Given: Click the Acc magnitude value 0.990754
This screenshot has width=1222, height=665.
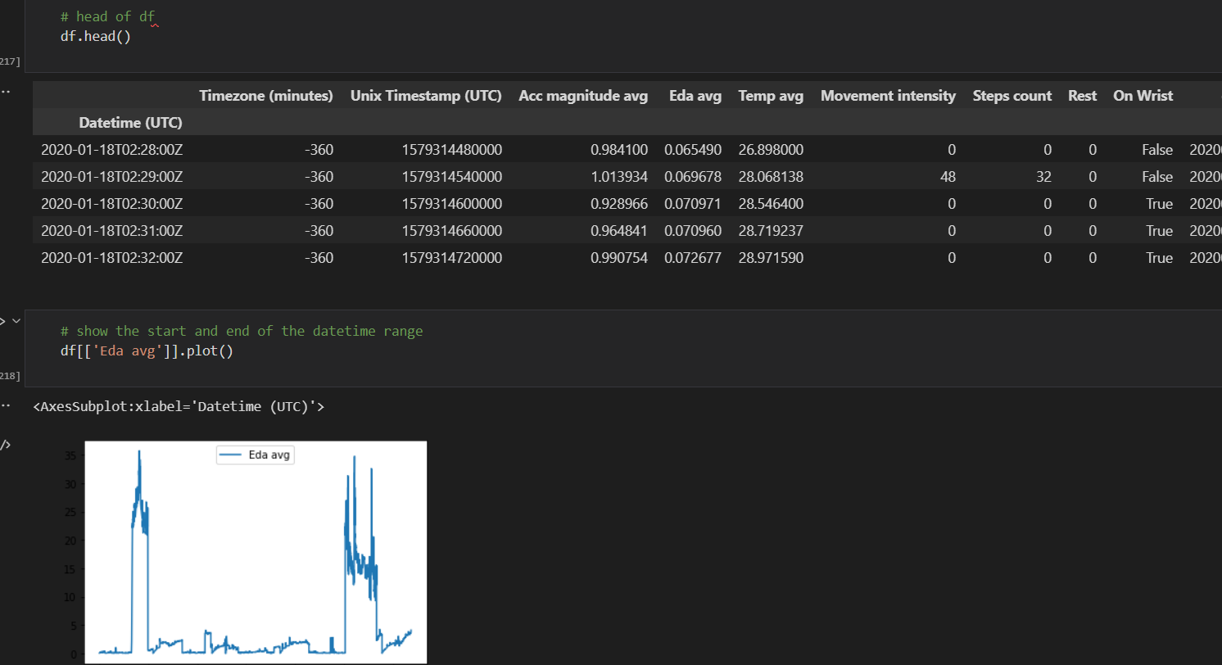Looking at the screenshot, I should click(x=619, y=258).
